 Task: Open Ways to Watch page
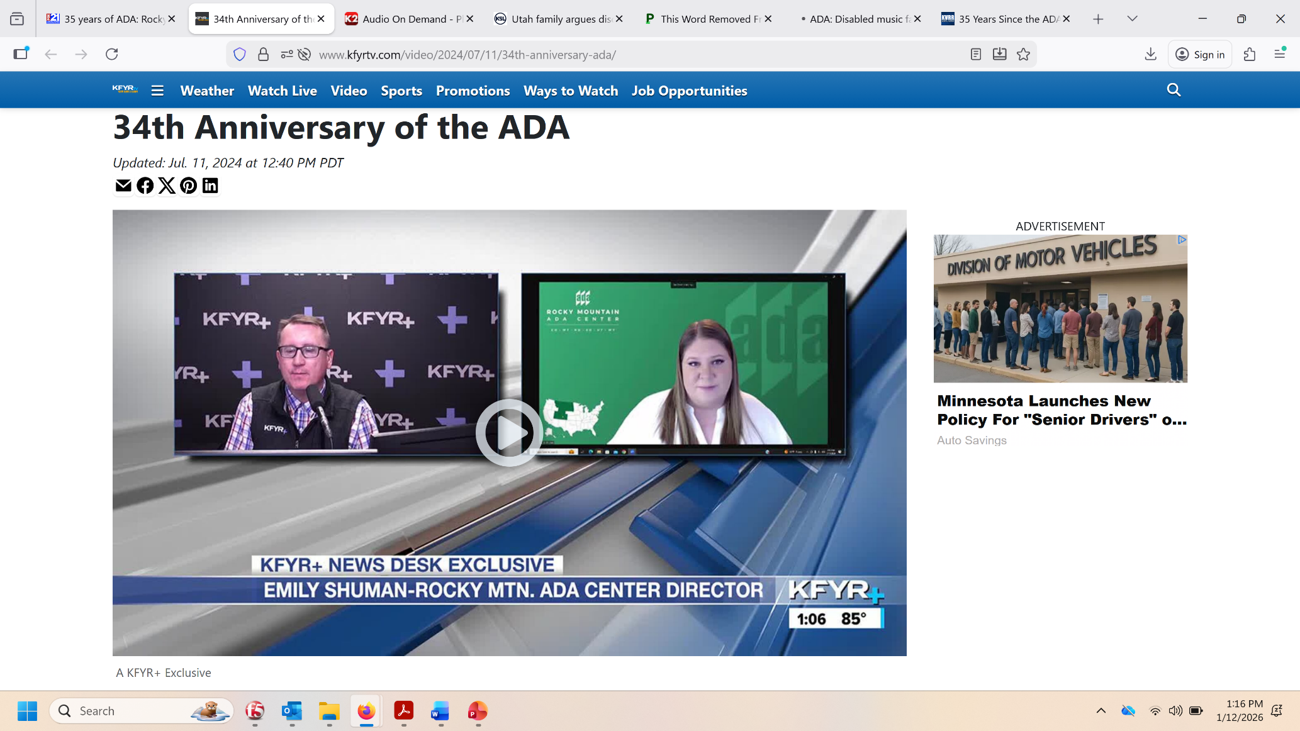point(571,91)
